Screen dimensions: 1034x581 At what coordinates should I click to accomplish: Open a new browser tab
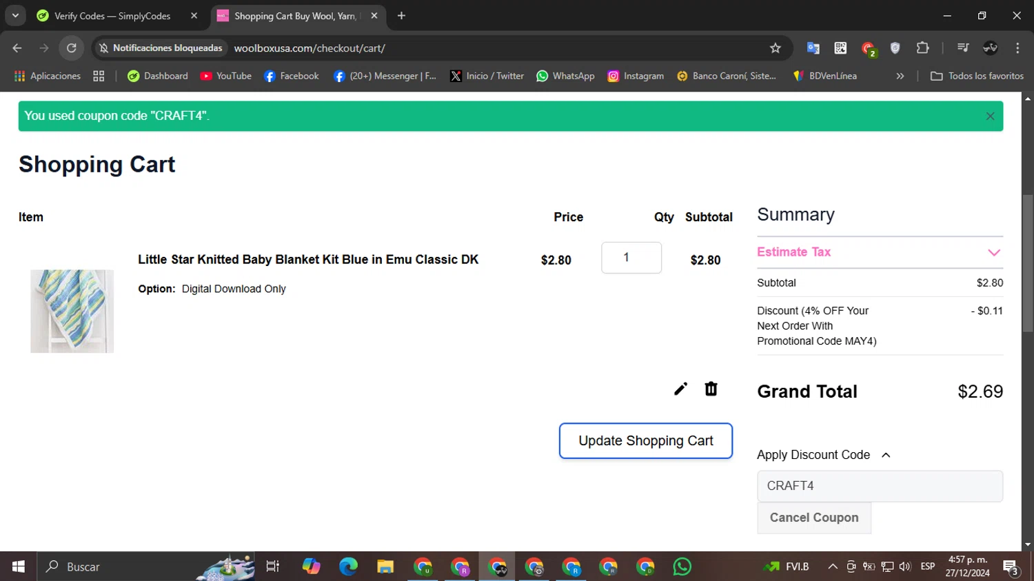[x=401, y=16]
